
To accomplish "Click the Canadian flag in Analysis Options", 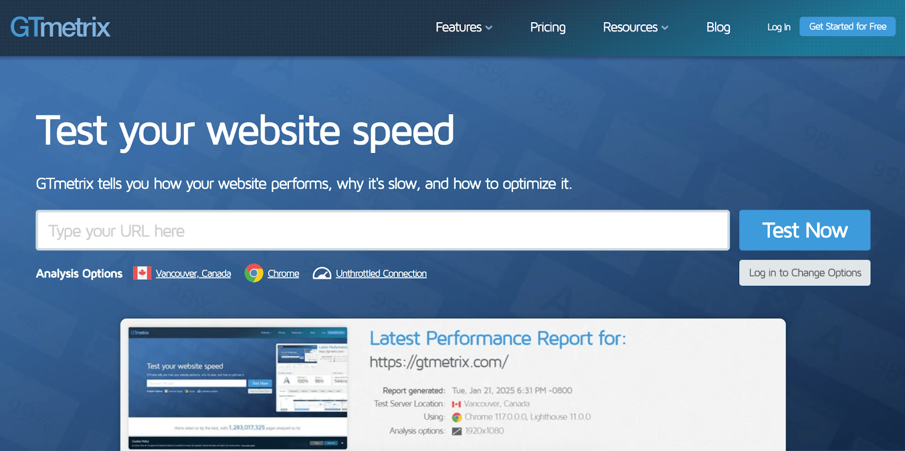I will 142,274.
